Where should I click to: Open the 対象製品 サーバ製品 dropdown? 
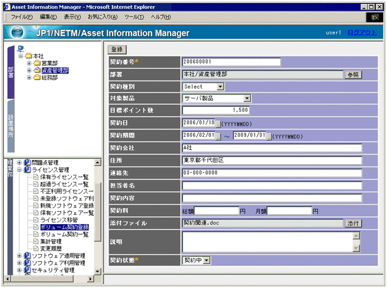[247, 98]
